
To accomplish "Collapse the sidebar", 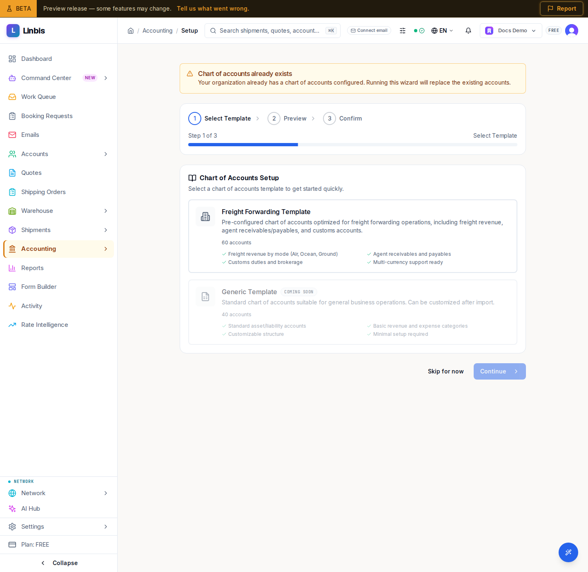I will pos(59,563).
